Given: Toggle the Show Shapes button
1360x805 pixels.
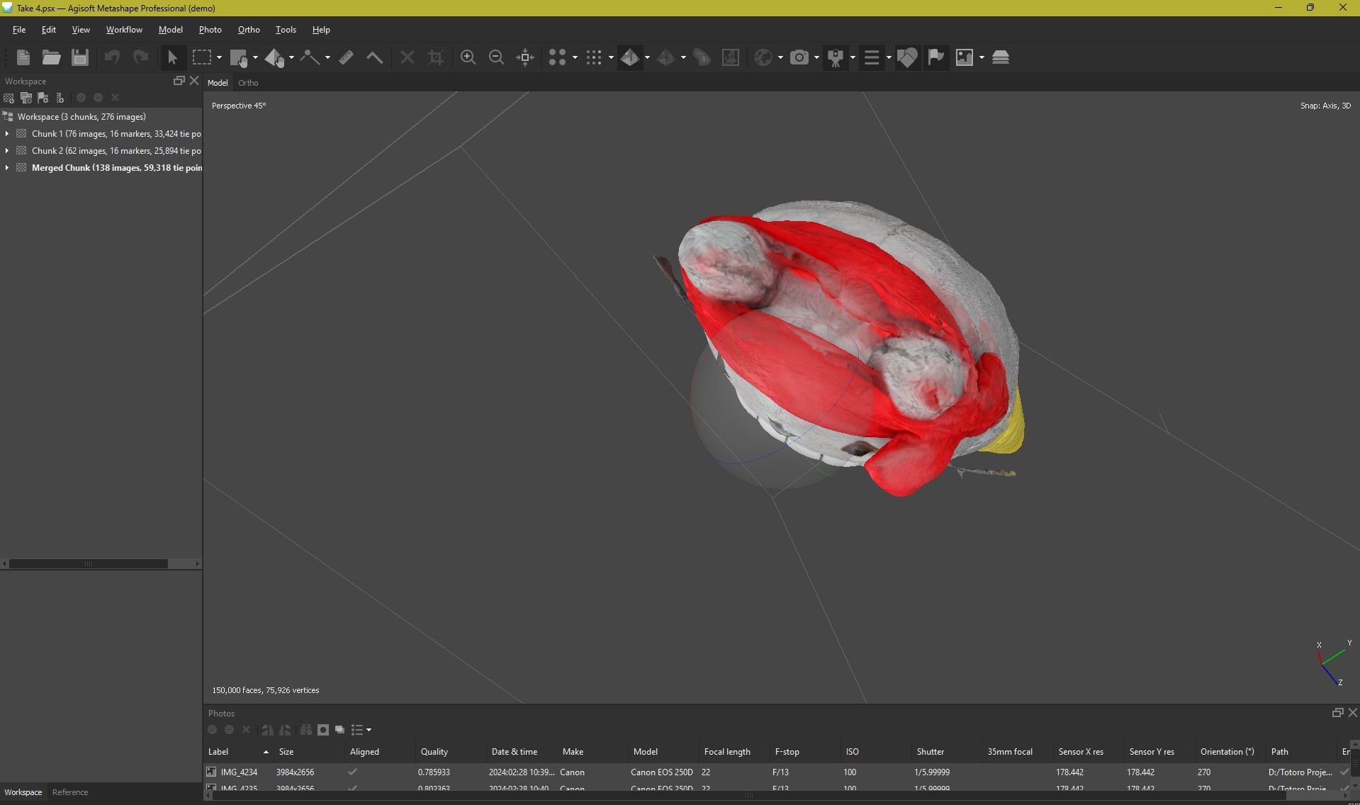Looking at the screenshot, I should [x=906, y=57].
